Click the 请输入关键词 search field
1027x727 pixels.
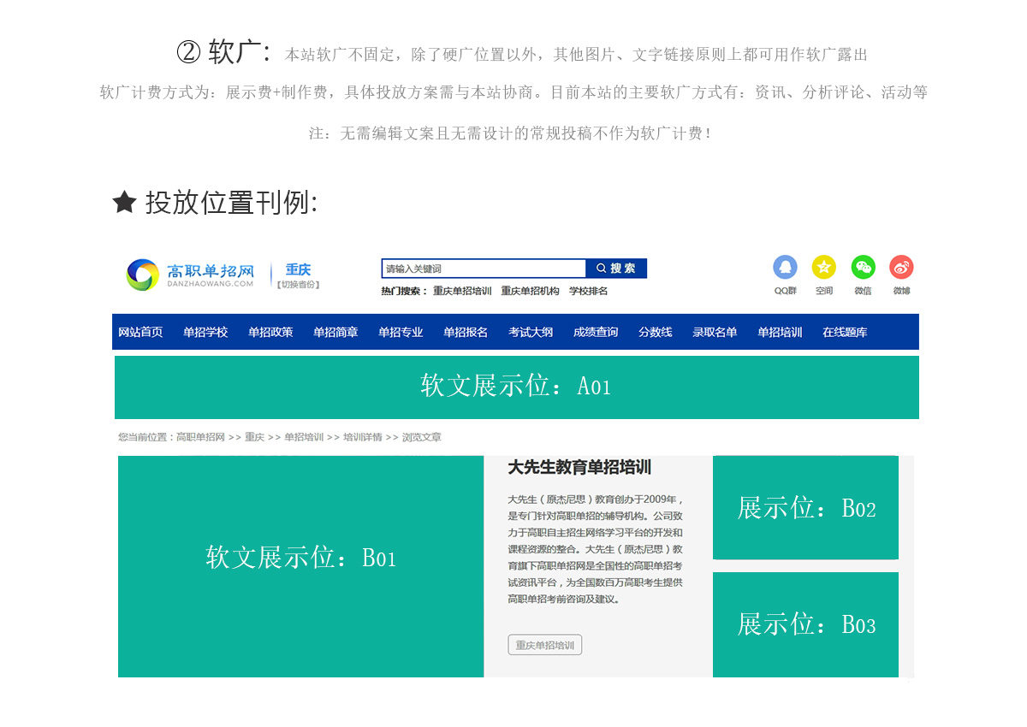pos(484,269)
